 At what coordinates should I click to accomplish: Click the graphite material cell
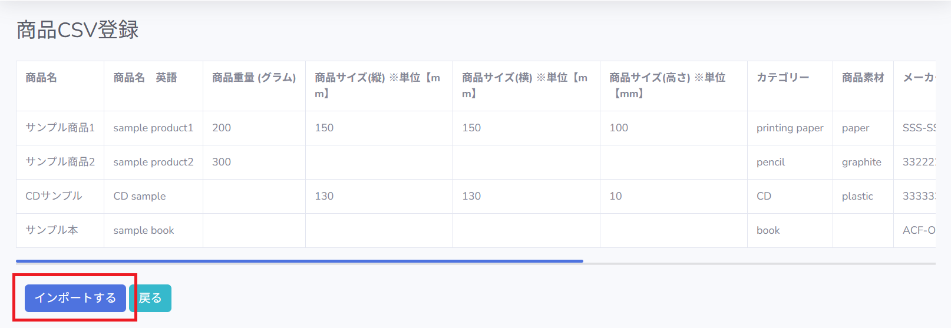click(861, 162)
